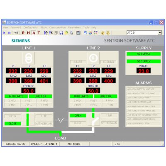The image size is (166, 166).
Task: Click the Line 2 generator symbol
Action: pyautogui.click(x=93, y=58)
